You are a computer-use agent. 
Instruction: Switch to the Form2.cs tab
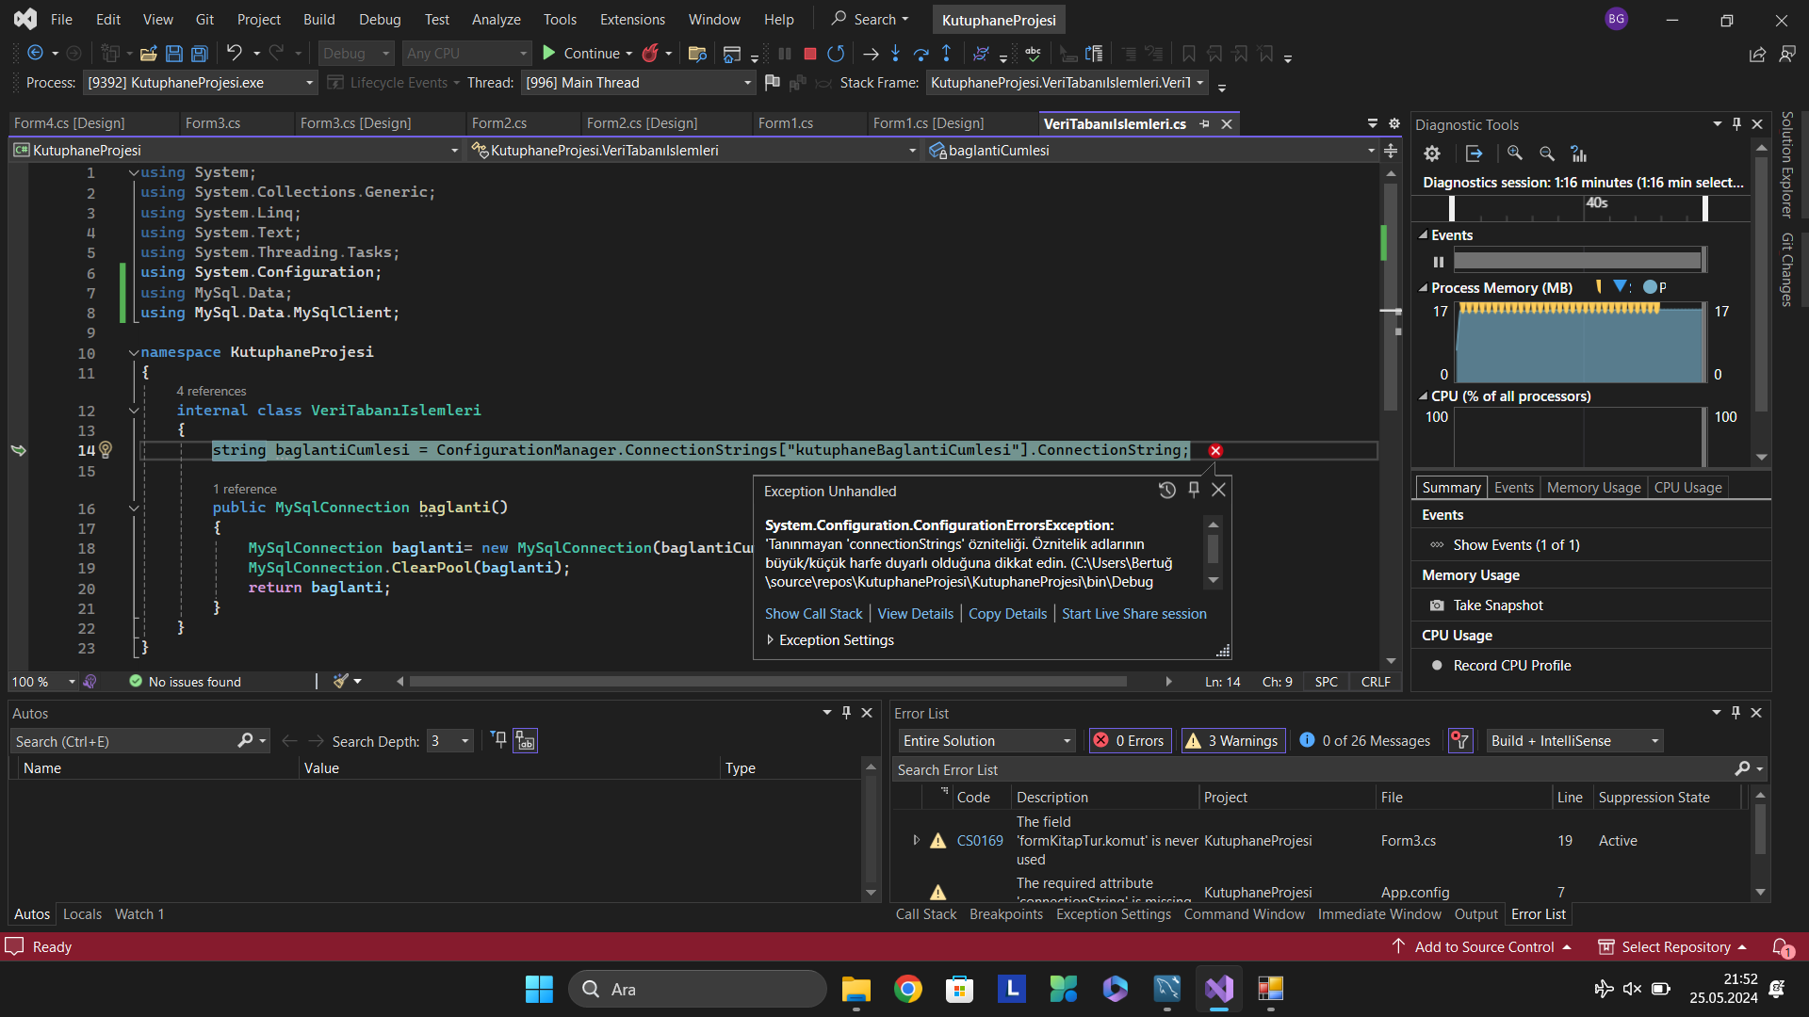[499, 123]
